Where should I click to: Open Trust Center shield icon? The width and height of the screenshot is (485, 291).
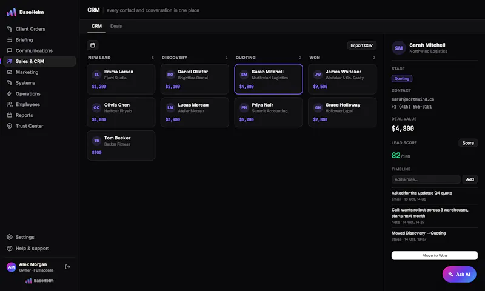point(10,126)
